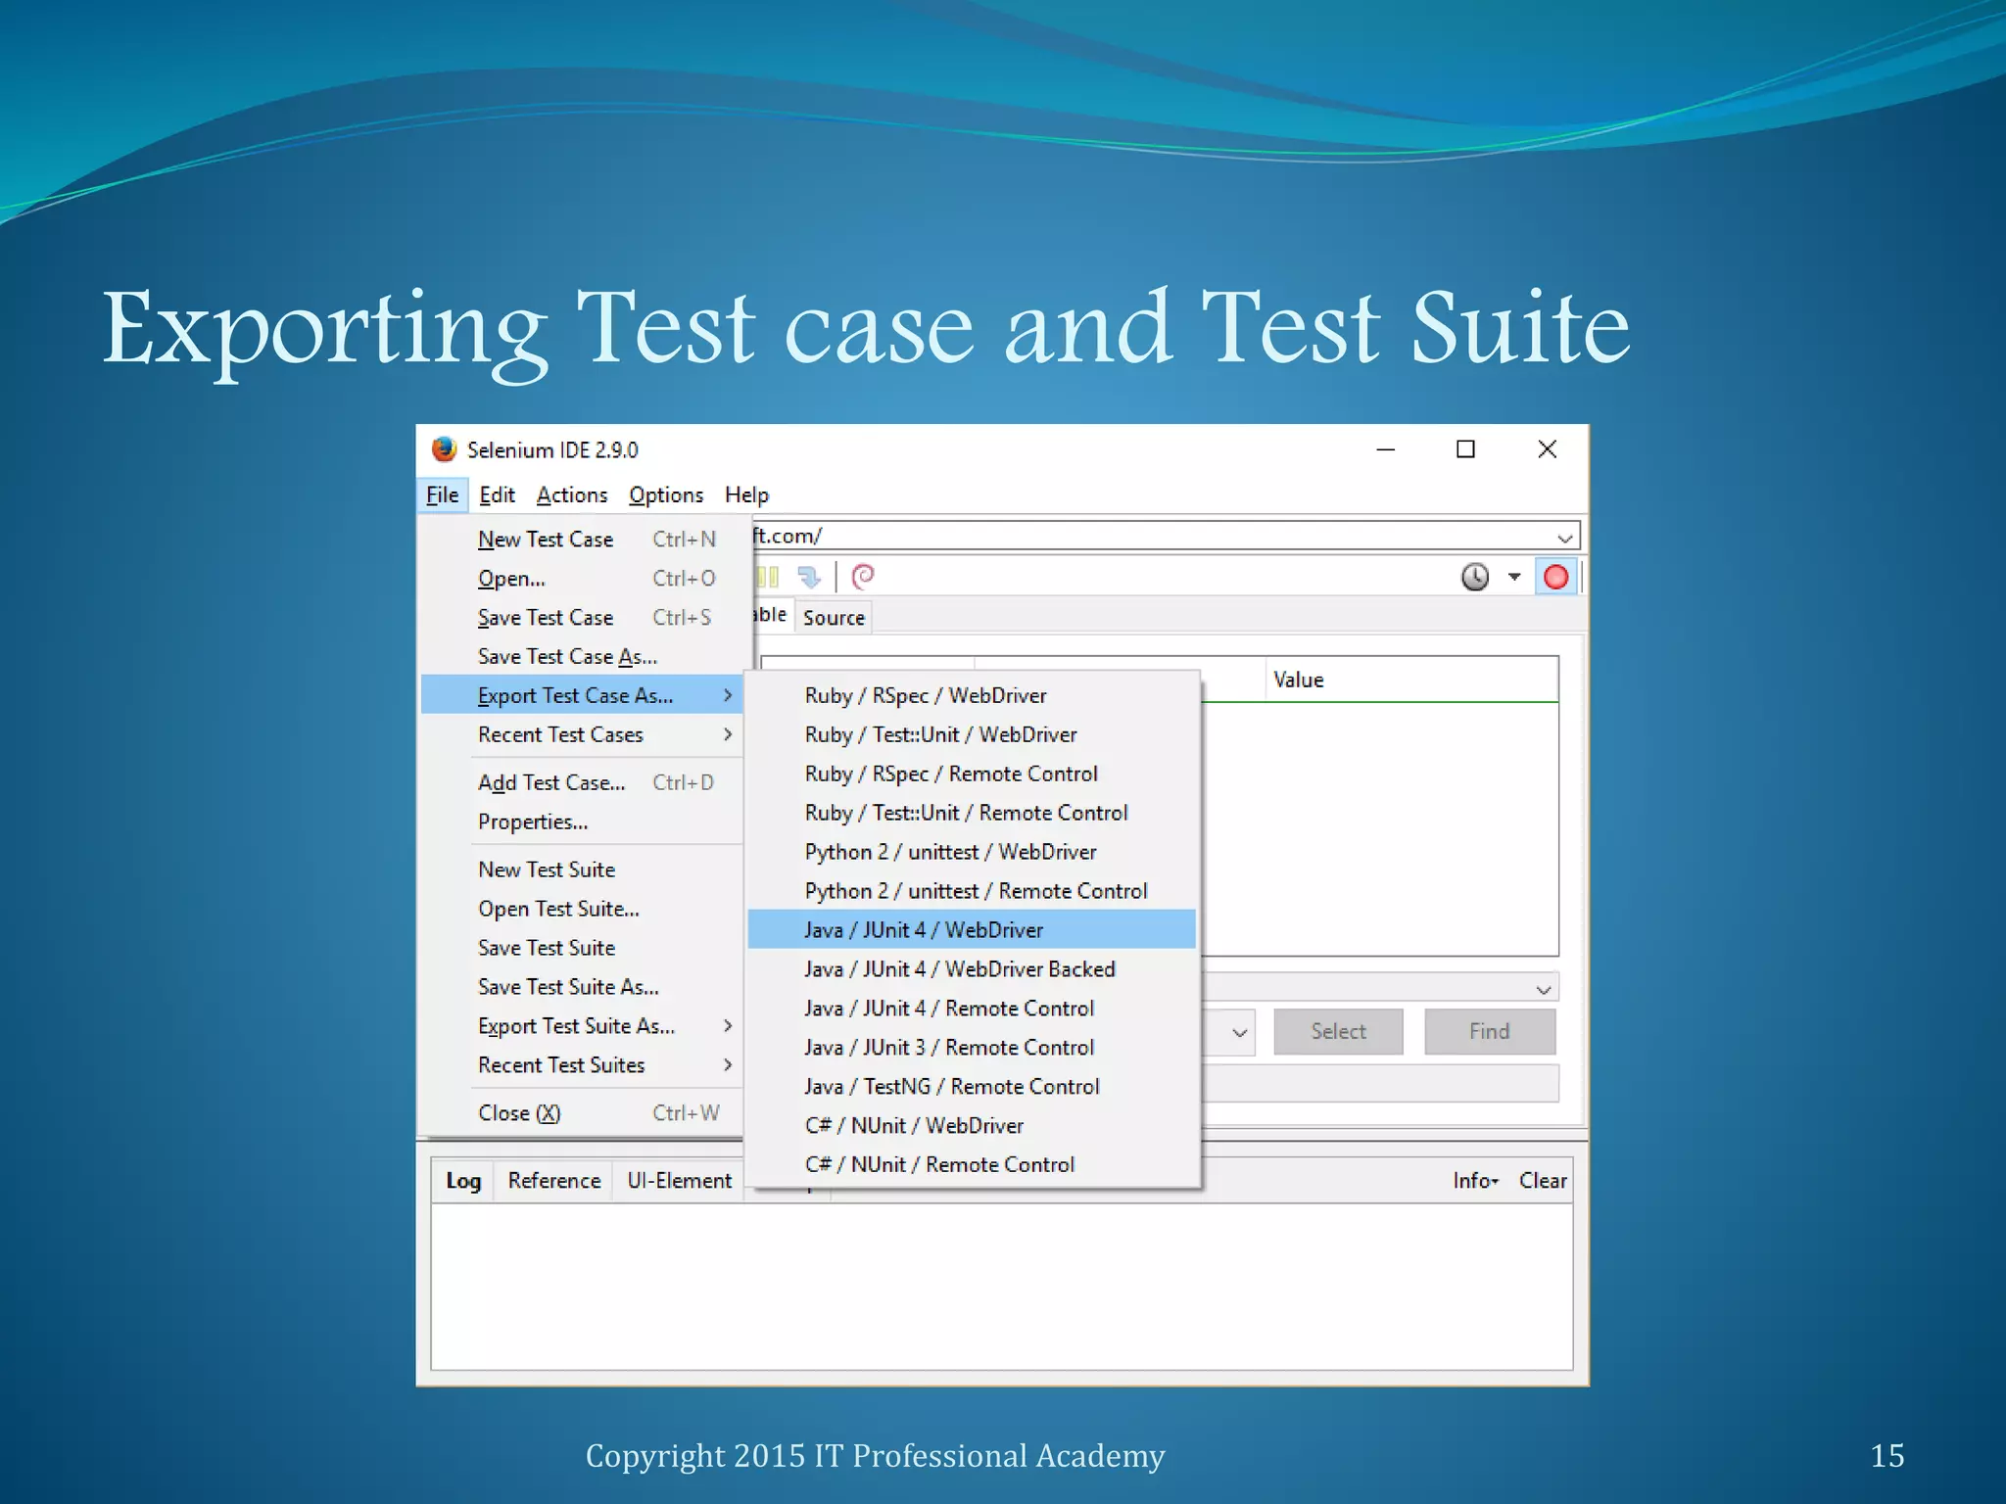This screenshot has height=1504, width=2006.
Task: Click the pause/resume toolbar icon
Action: pos(769,577)
